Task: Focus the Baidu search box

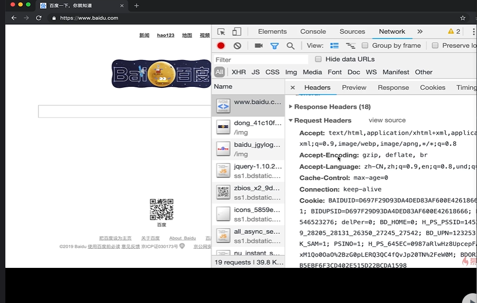Action: [124, 111]
